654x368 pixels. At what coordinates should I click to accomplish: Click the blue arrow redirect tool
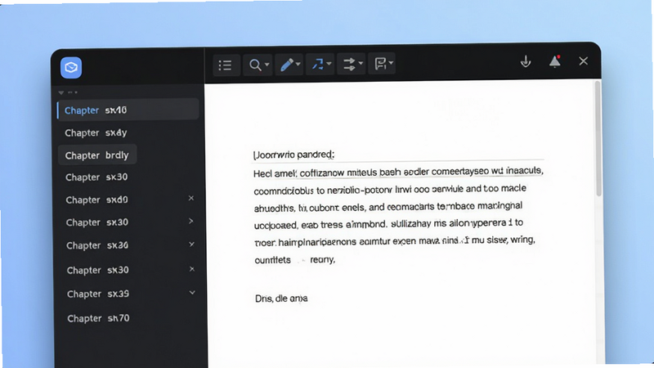pos(318,64)
